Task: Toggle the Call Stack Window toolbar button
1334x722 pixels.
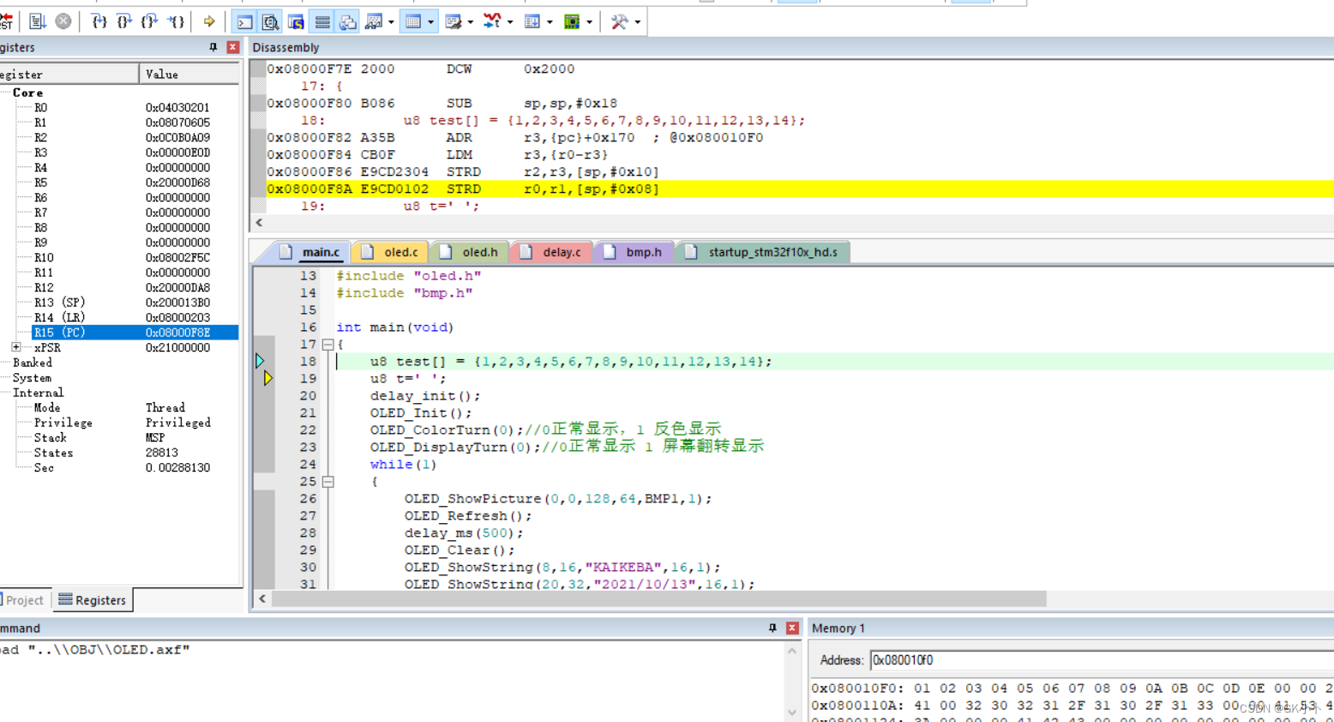Action: click(x=348, y=21)
